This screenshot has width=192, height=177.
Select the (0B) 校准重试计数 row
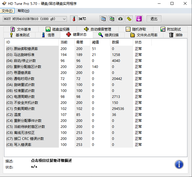[x=79, y=90]
